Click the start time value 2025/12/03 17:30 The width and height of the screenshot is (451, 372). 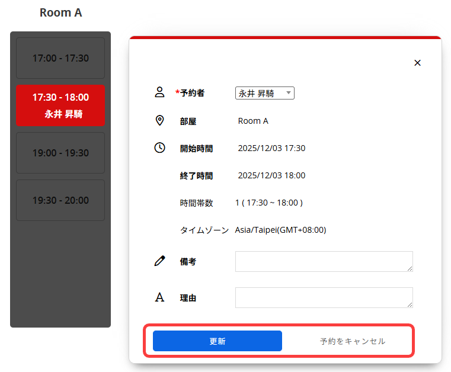tap(271, 148)
